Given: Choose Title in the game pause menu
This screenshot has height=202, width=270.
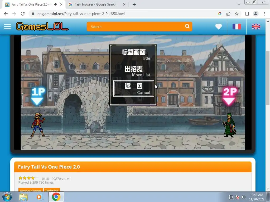Looking at the screenshot, I should (x=133, y=55).
